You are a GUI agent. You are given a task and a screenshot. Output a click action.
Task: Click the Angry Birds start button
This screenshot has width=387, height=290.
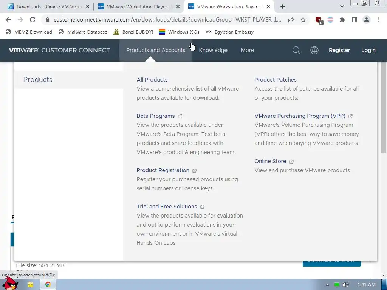10,284
